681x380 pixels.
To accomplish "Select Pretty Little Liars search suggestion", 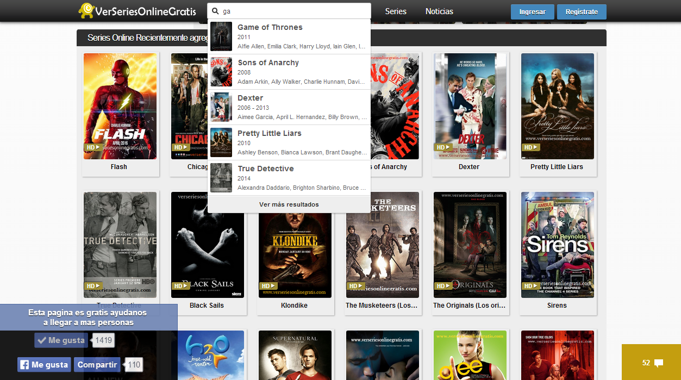I will click(x=289, y=142).
